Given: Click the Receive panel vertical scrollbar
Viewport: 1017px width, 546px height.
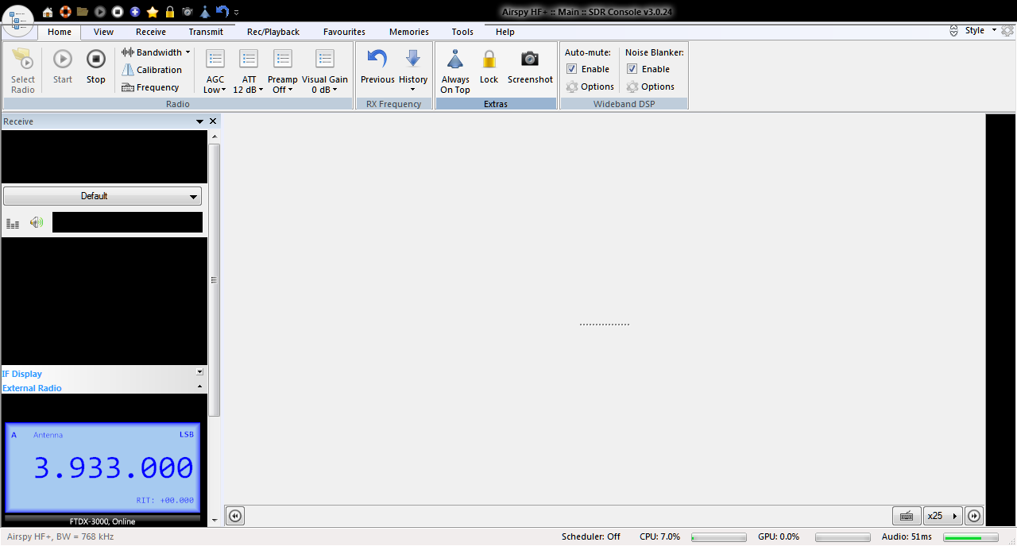Looking at the screenshot, I should pos(214,279).
